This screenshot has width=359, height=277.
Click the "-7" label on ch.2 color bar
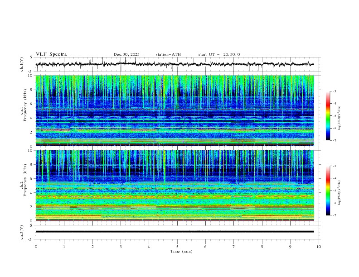click(334, 215)
